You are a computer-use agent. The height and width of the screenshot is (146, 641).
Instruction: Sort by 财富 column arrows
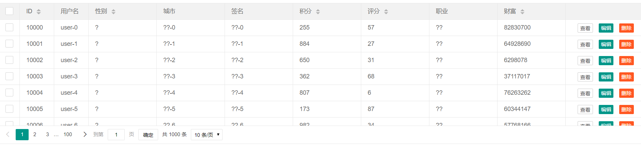click(522, 12)
